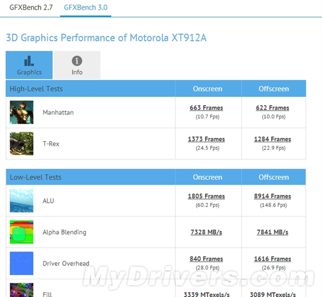Click the Graphics bar chart icon
Image resolution: width=322 pixels, height=297 pixels.
29,61
